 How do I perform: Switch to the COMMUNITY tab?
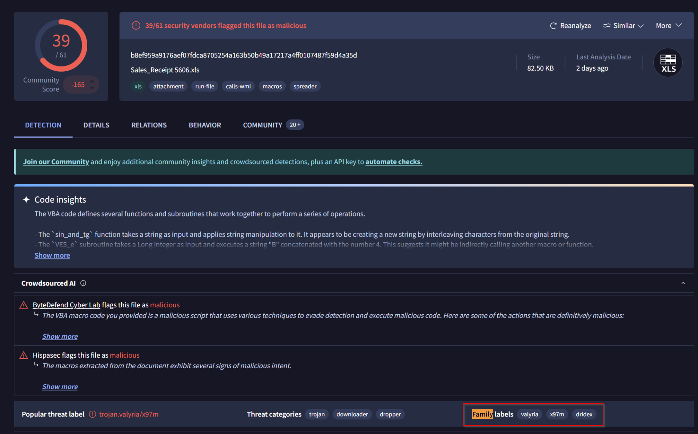pyautogui.click(x=262, y=125)
